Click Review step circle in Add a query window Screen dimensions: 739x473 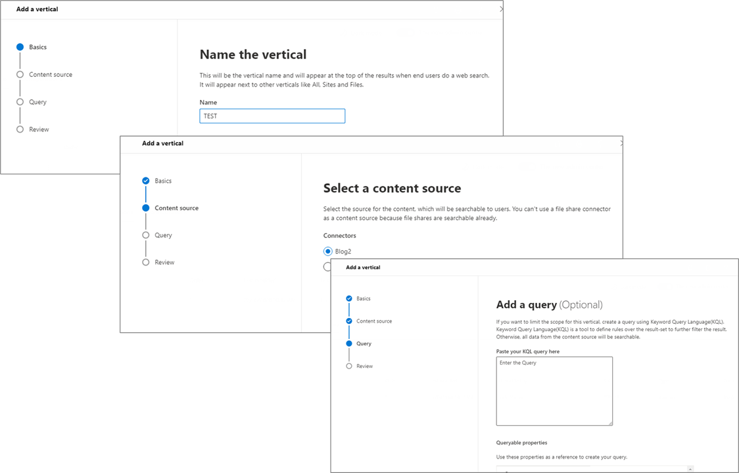tap(348, 366)
